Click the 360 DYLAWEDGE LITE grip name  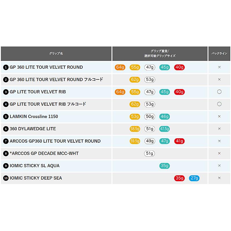[x=33, y=129]
